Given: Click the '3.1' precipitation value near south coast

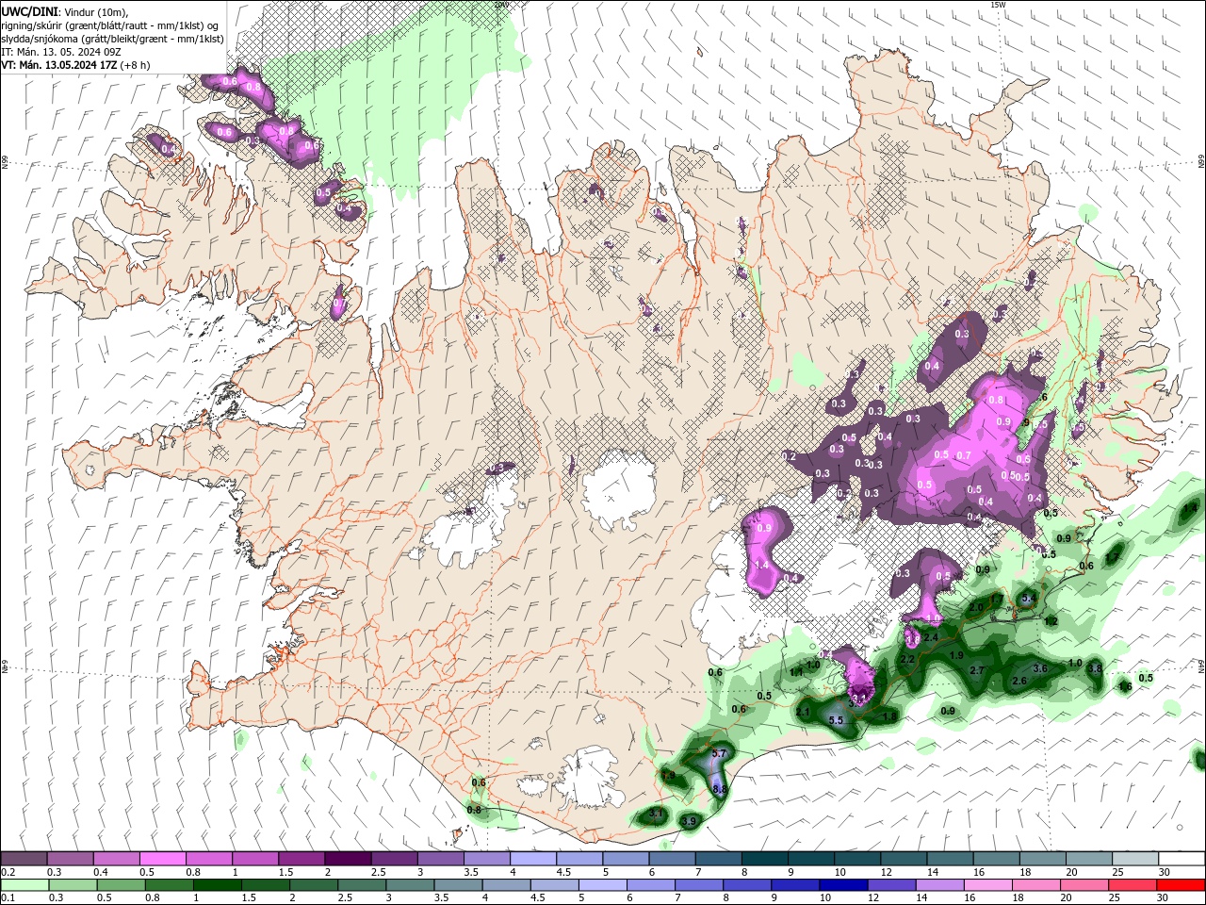Looking at the screenshot, I should pyautogui.click(x=658, y=814).
